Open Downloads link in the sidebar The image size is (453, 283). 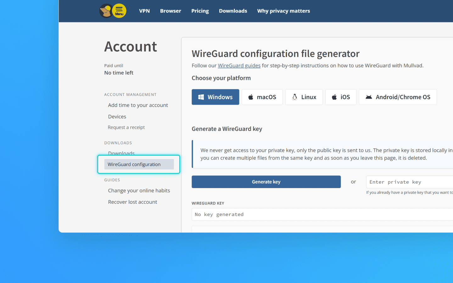121,153
